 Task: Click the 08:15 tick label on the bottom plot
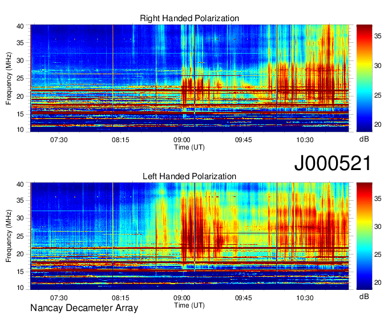(120, 298)
